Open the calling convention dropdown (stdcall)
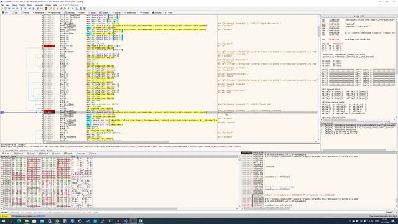The width and height of the screenshot is (398, 224). [350, 123]
